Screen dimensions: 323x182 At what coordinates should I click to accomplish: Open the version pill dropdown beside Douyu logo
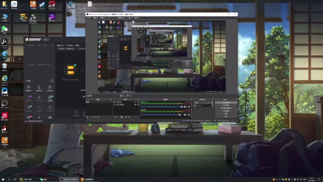[x=46, y=40]
